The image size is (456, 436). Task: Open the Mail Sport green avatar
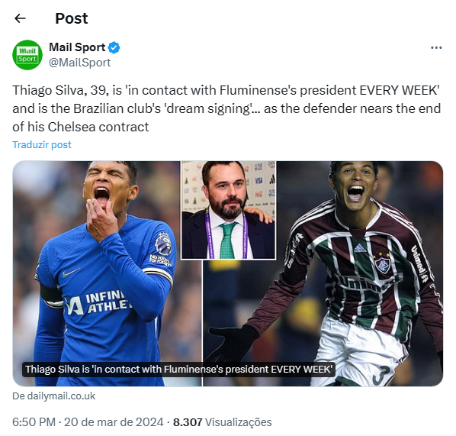click(x=27, y=55)
